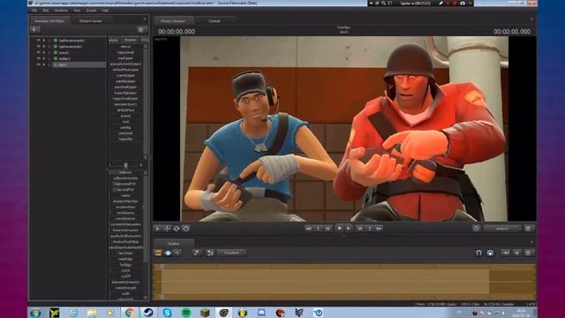Toggle visibility eye of soldier1 set

click(x=39, y=58)
